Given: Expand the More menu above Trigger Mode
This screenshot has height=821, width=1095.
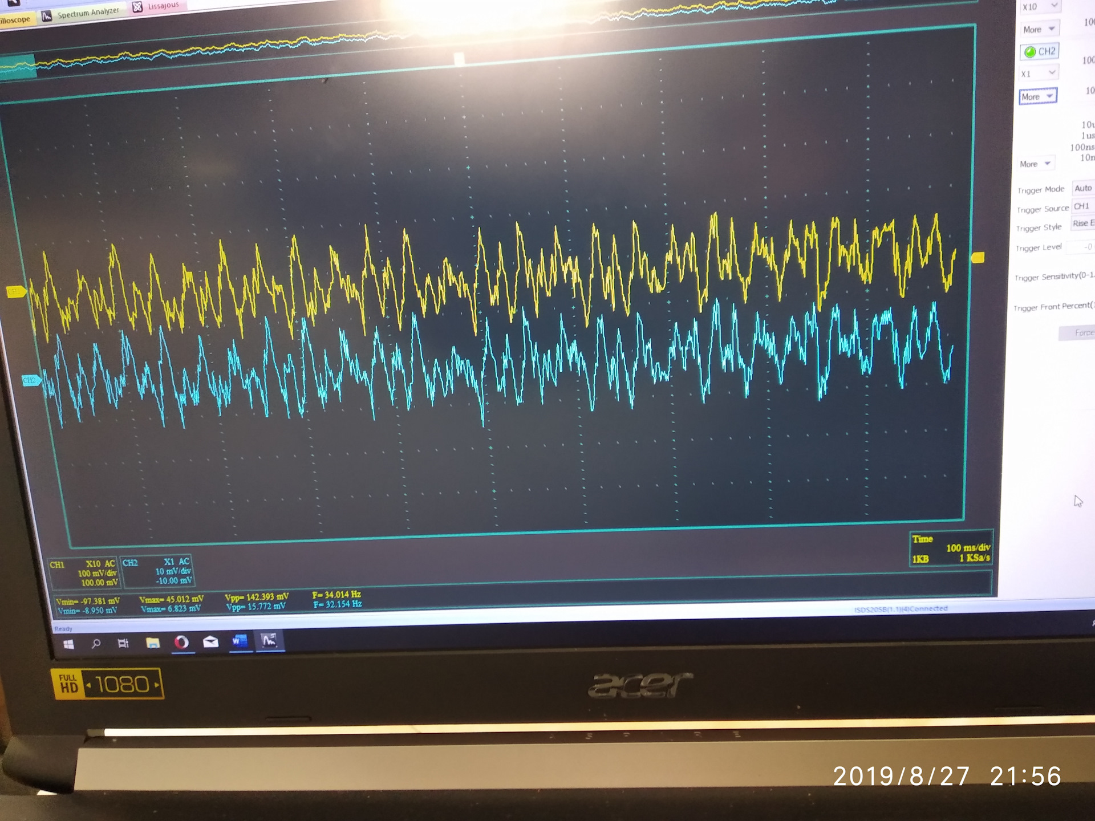Looking at the screenshot, I should pyautogui.click(x=1036, y=164).
